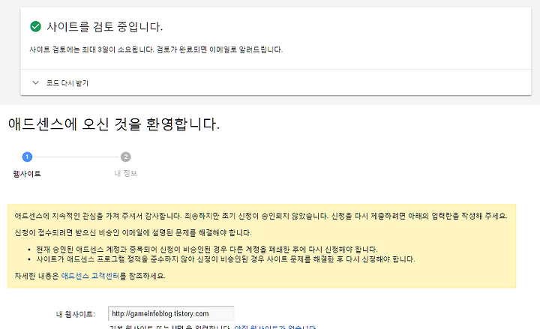Click the bullet starting 현재 승인된 애드센스 계정과
This screenshot has height=329, width=540.
coord(207,249)
